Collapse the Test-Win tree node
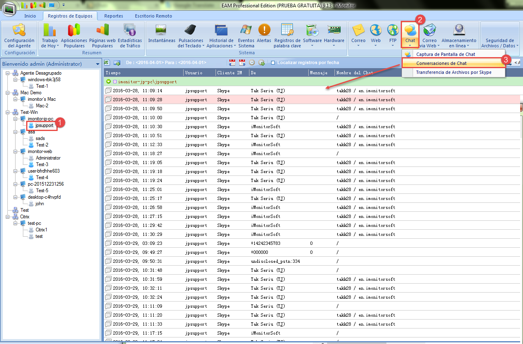The image size is (523, 344). point(8,112)
